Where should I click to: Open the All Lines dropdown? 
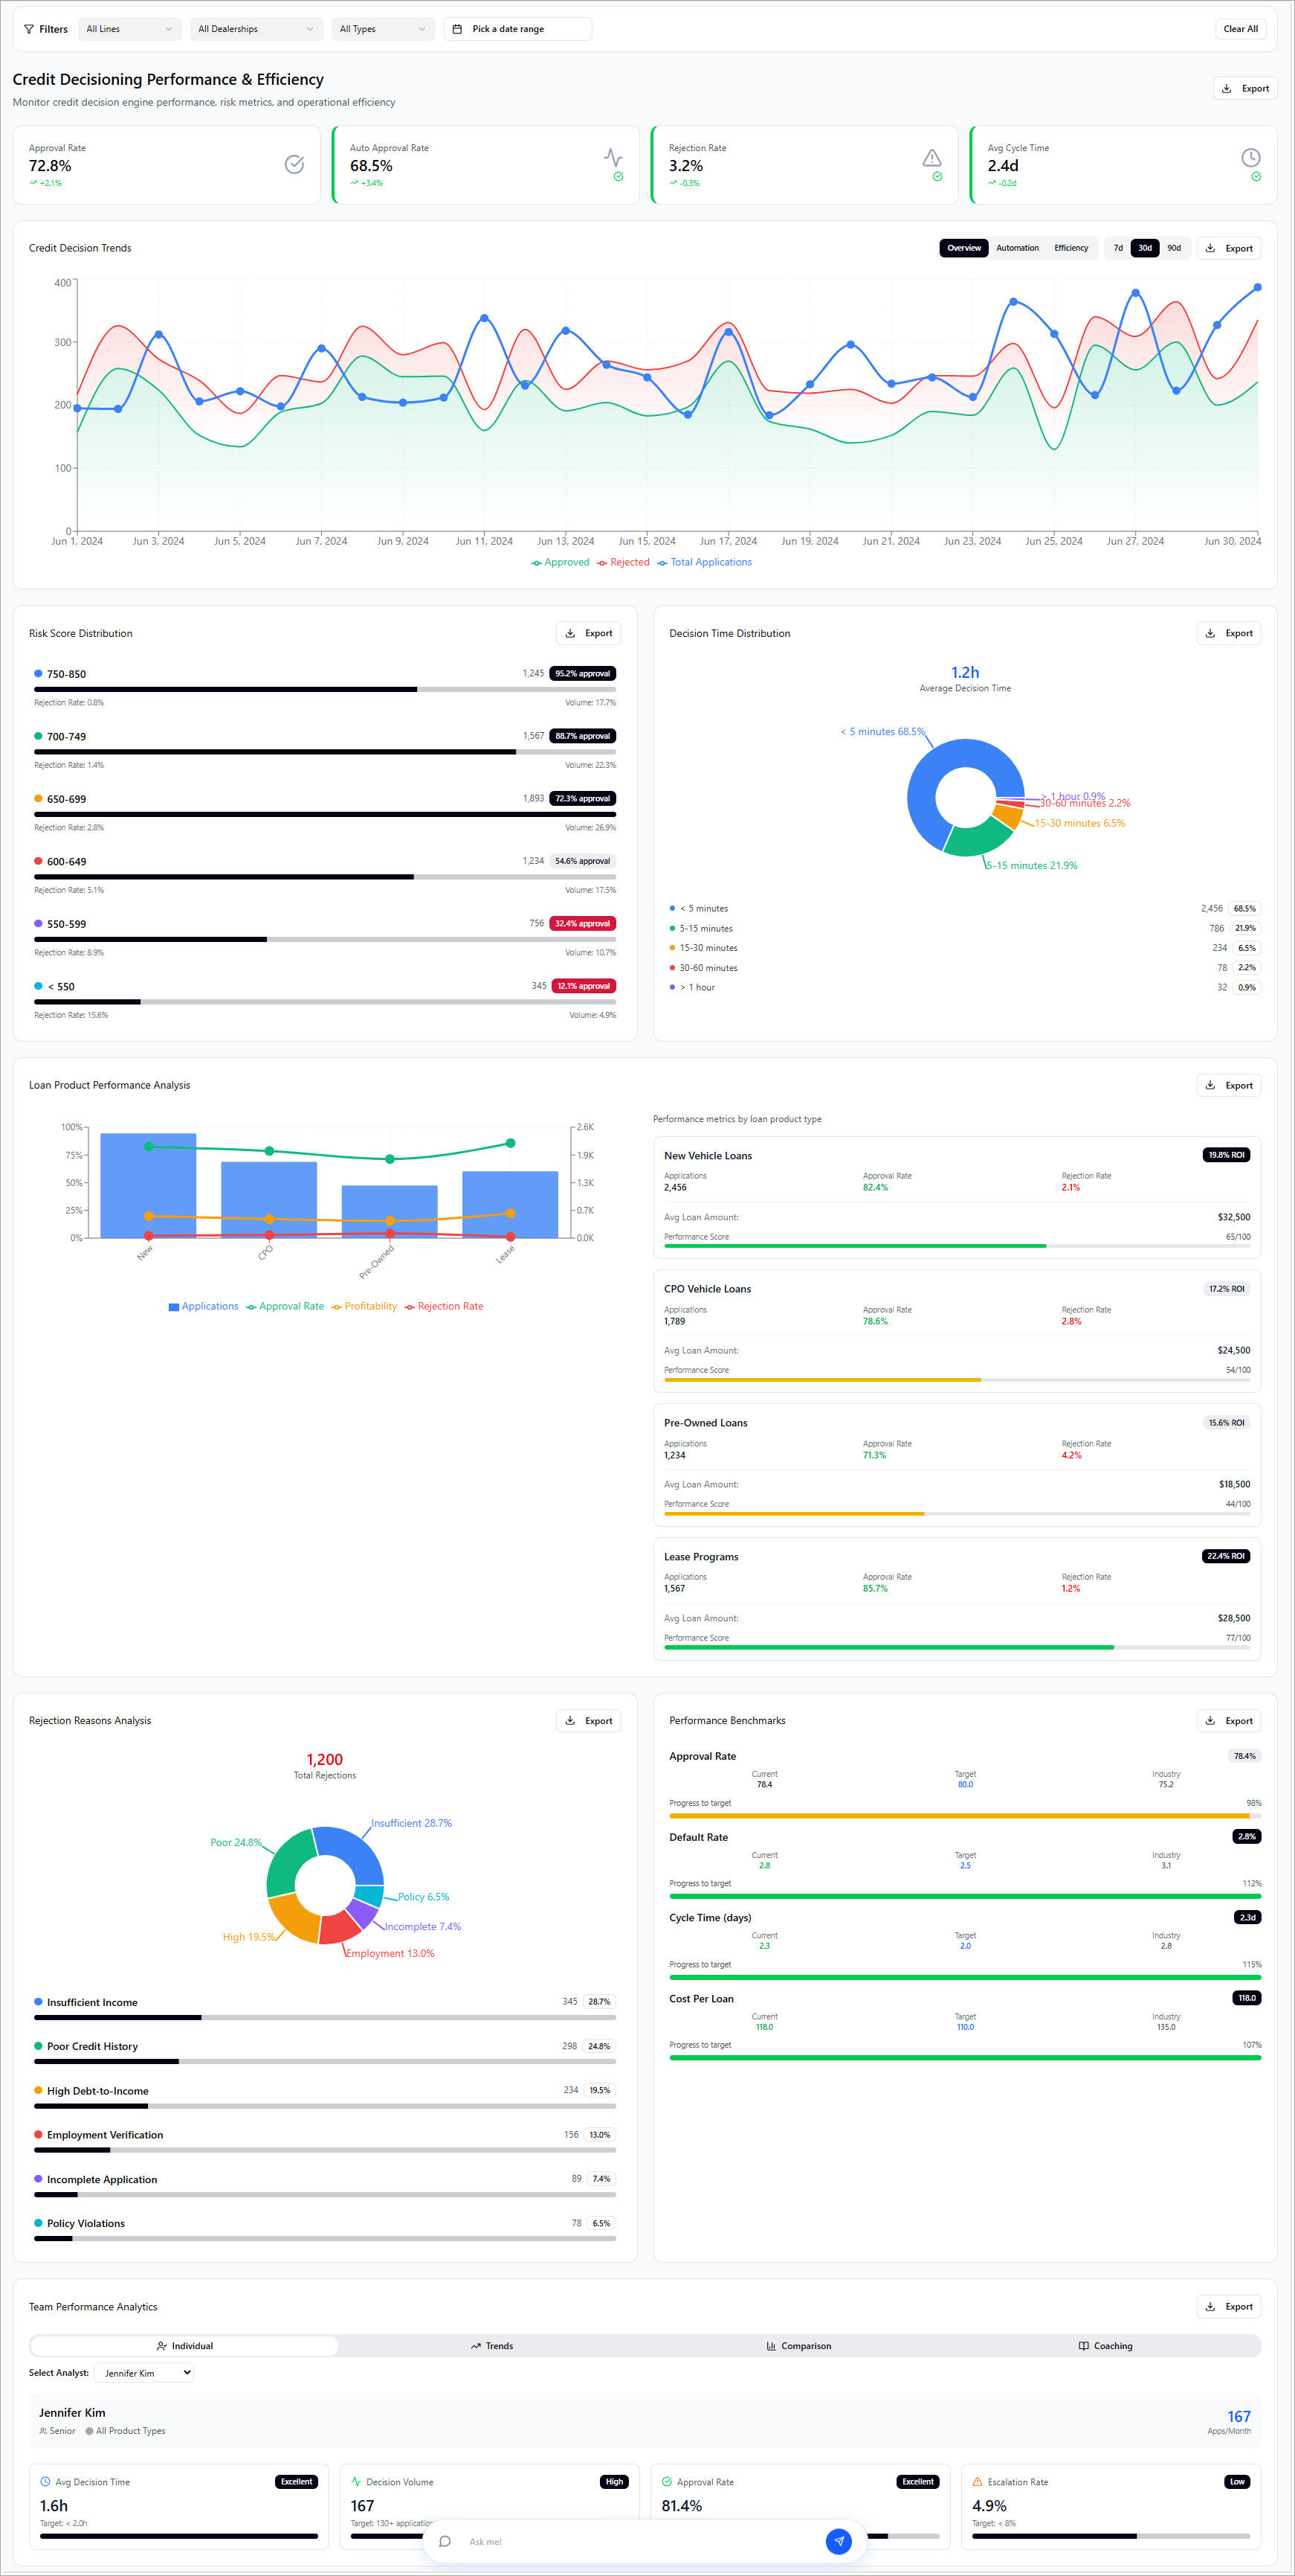[129, 29]
